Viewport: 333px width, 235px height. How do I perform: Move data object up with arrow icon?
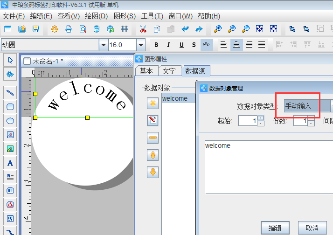153,155
